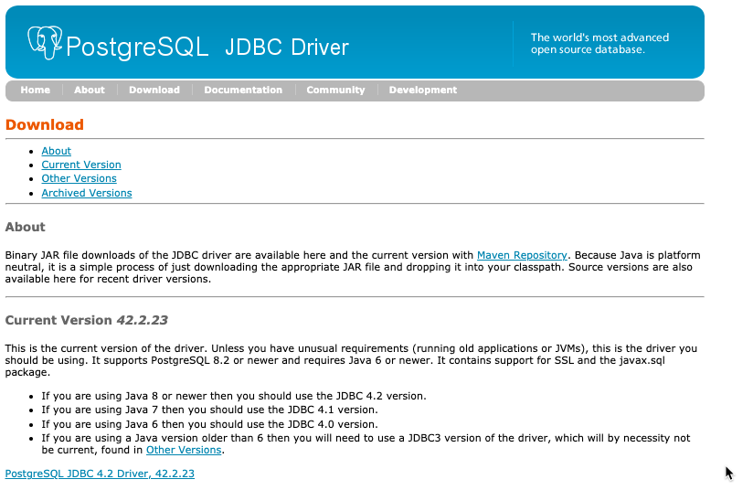The height and width of the screenshot is (490, 753).
Task: Click the world's most advanced slogan
Action: pos(599,43)
